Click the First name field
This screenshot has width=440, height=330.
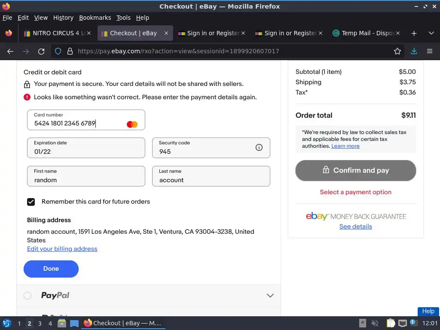(x=86, y=176)
